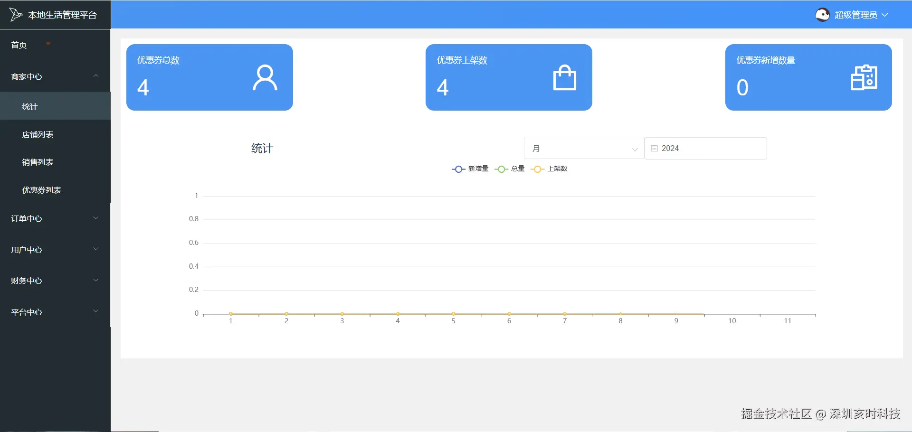Click the value 0 on 优惠券新增数量 card
Viewport: 912px width, 432px height.
coord(742,88)
